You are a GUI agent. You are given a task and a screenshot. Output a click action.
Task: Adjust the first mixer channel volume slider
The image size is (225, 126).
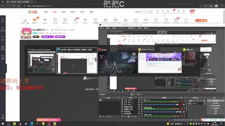(161, 104)
